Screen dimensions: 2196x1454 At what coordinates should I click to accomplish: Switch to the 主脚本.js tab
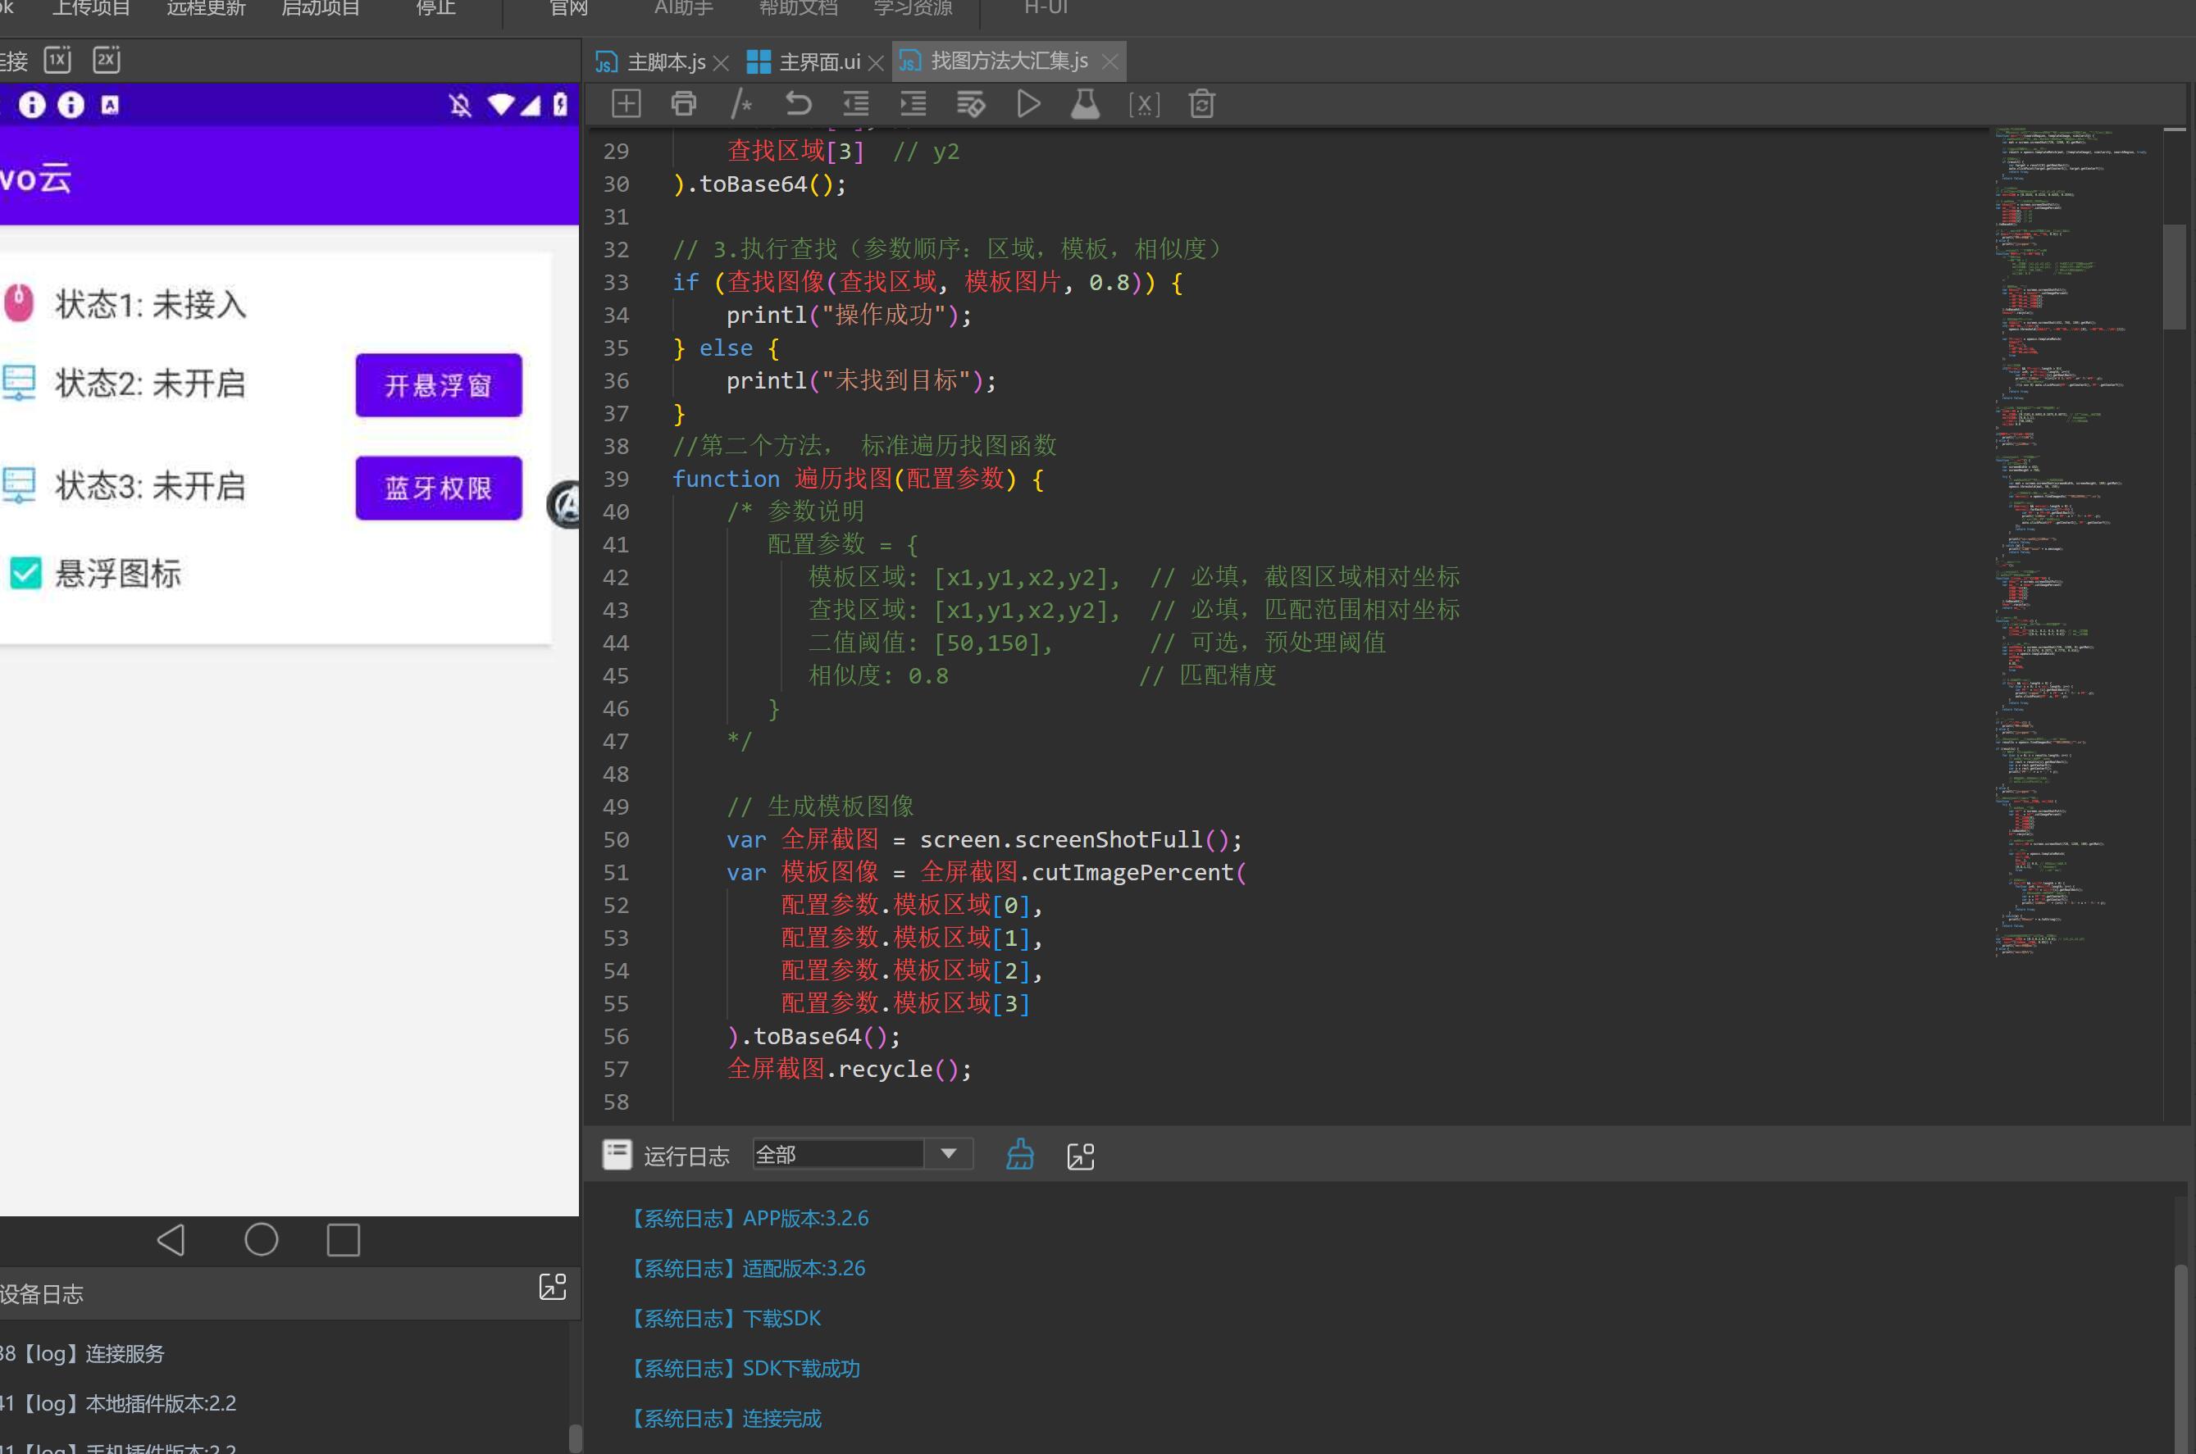(x=652, y=62)
